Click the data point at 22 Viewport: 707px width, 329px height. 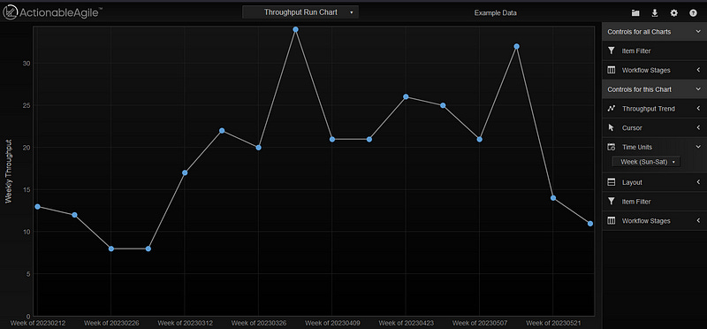222,130
